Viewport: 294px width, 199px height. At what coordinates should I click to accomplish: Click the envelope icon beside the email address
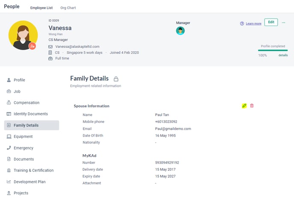coord(50,47)
